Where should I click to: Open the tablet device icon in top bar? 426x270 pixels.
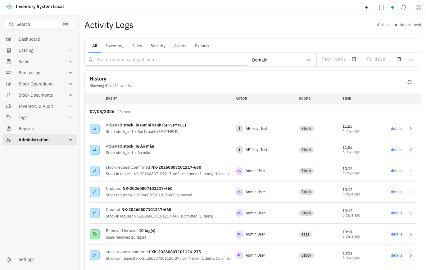(x=381, y=7)
